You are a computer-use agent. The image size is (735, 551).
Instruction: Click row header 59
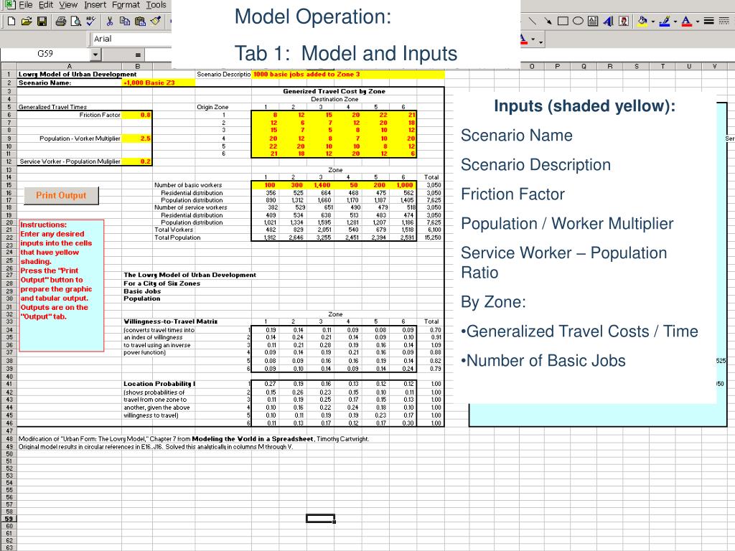(9, 519)
